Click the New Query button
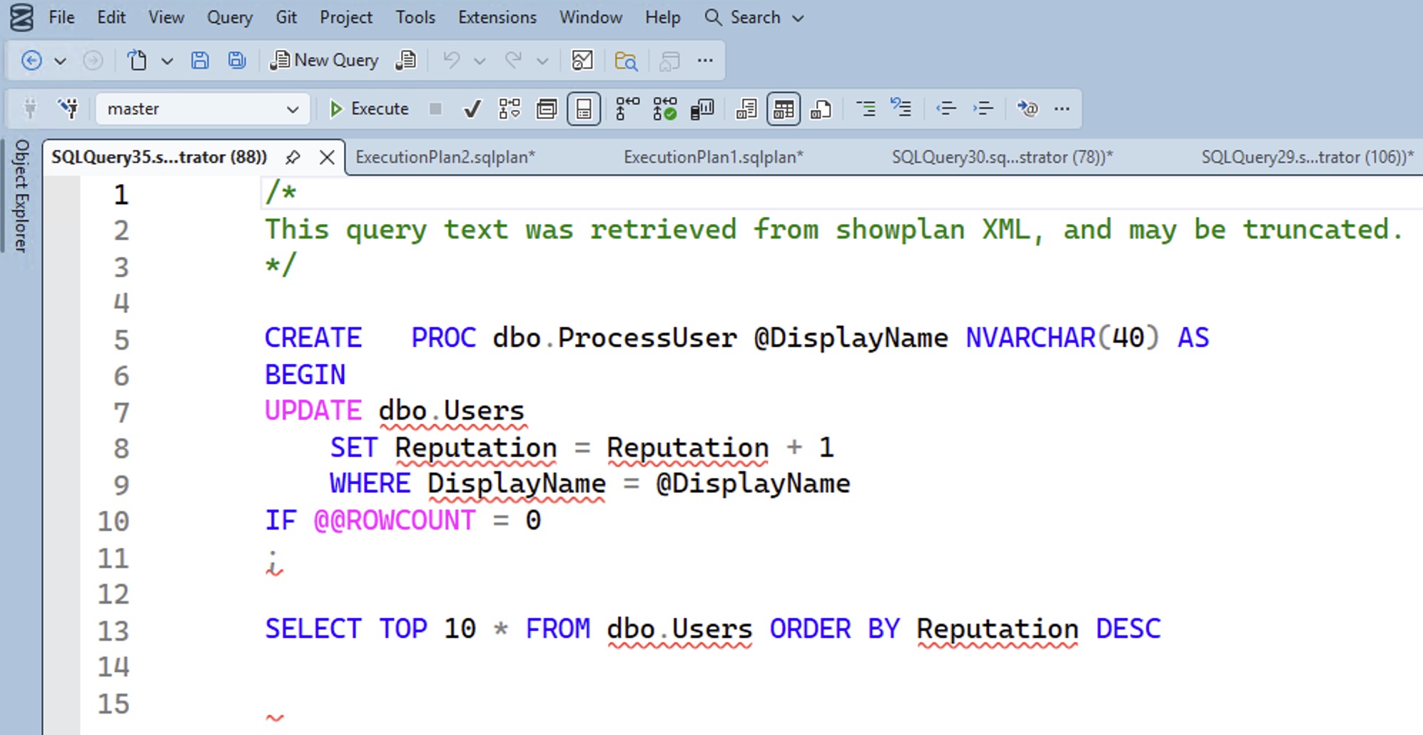Screen dimensions: 1423x735 (324, 61)
